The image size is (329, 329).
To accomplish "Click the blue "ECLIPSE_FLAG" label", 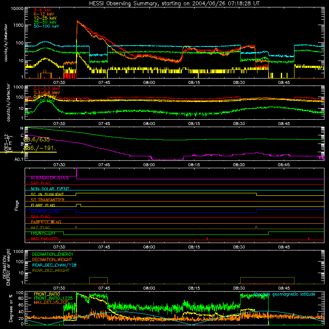I will pyautogui.click(x=45, y=211).
